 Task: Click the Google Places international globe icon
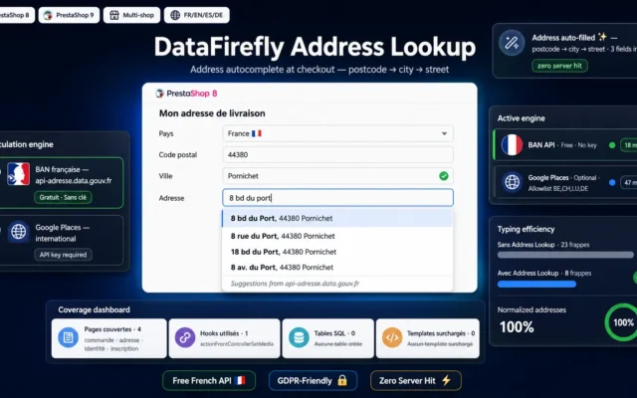point(18,232)
